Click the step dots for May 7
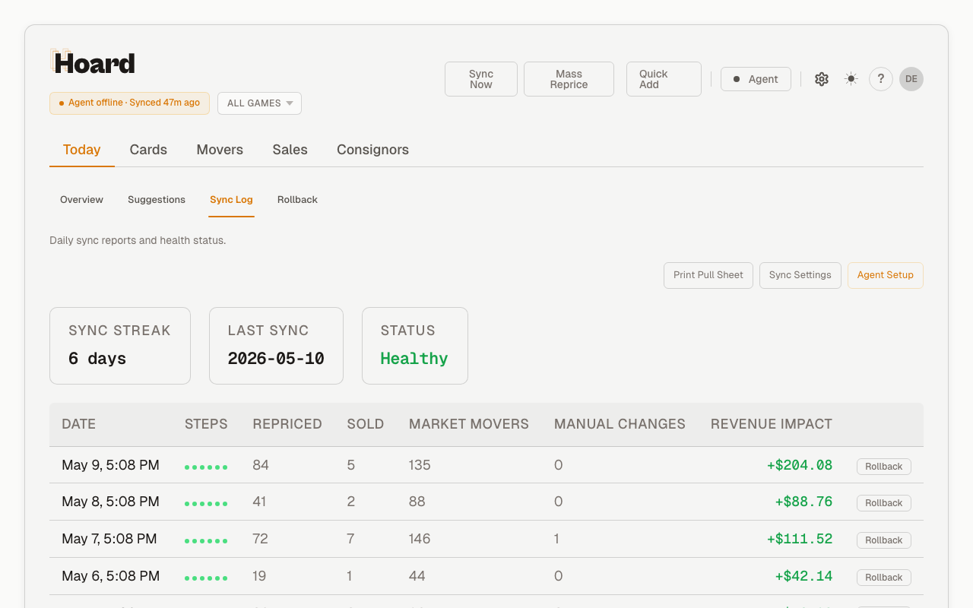The width and height of the screenshot is (973, 608). pos(206,540)
